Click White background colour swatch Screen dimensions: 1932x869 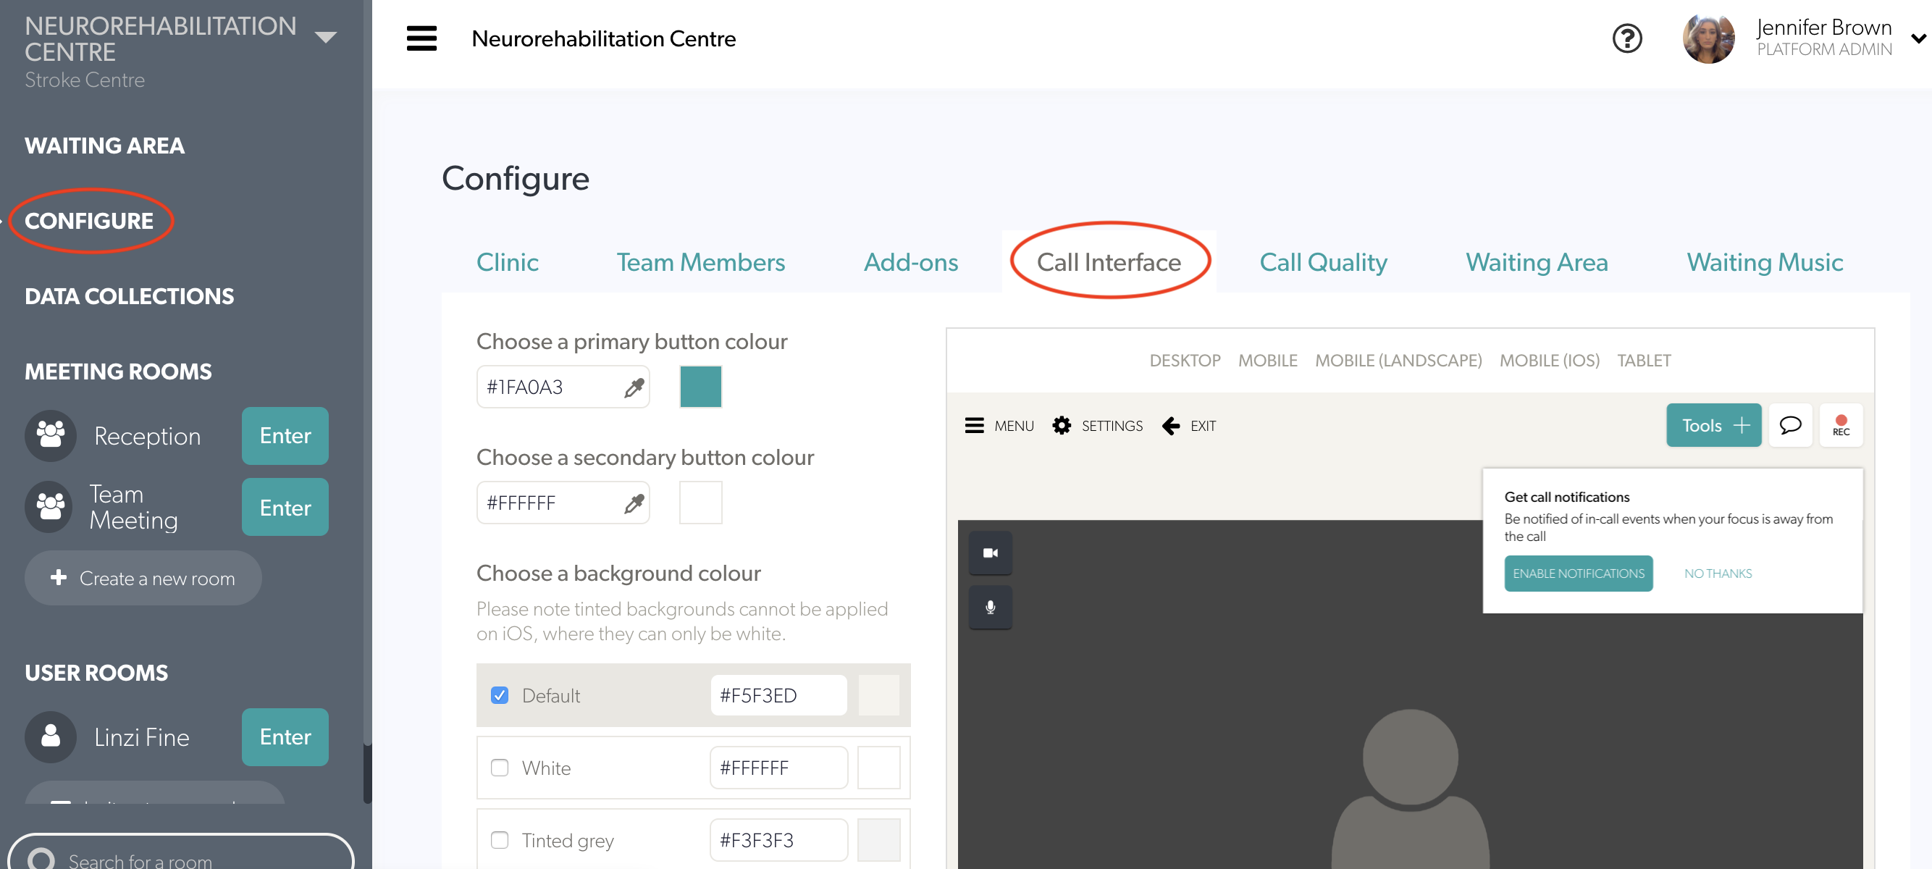pos(878,767)
